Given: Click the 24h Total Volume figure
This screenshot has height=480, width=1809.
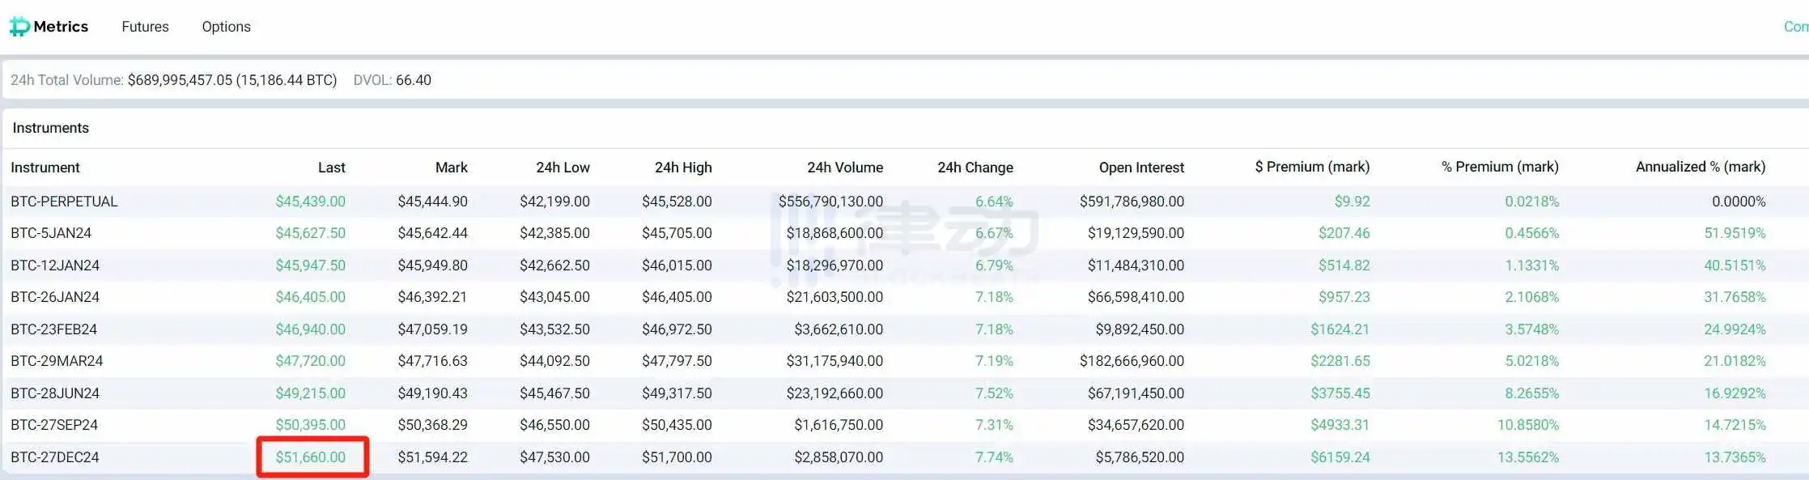Looking at the screenshot, I should [231, 80].
